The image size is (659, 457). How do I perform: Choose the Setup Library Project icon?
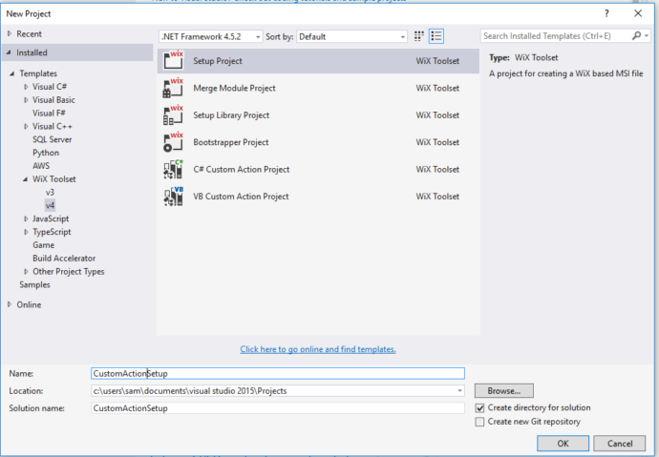tap(174, 115)
